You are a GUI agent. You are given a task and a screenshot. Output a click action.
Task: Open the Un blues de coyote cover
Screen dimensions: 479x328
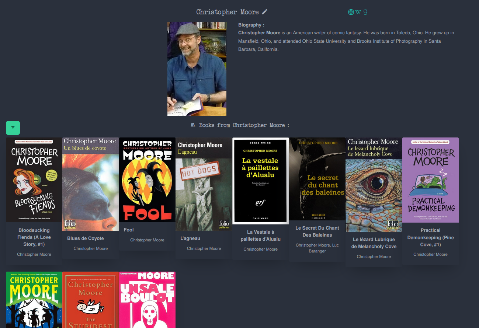tap(91, 184)
